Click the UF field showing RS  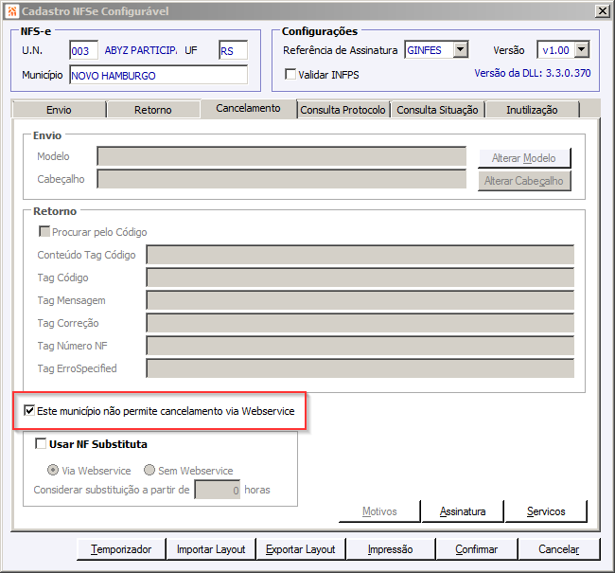(233, 50)
